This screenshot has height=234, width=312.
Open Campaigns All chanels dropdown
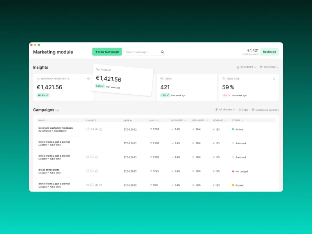(225, 110)
